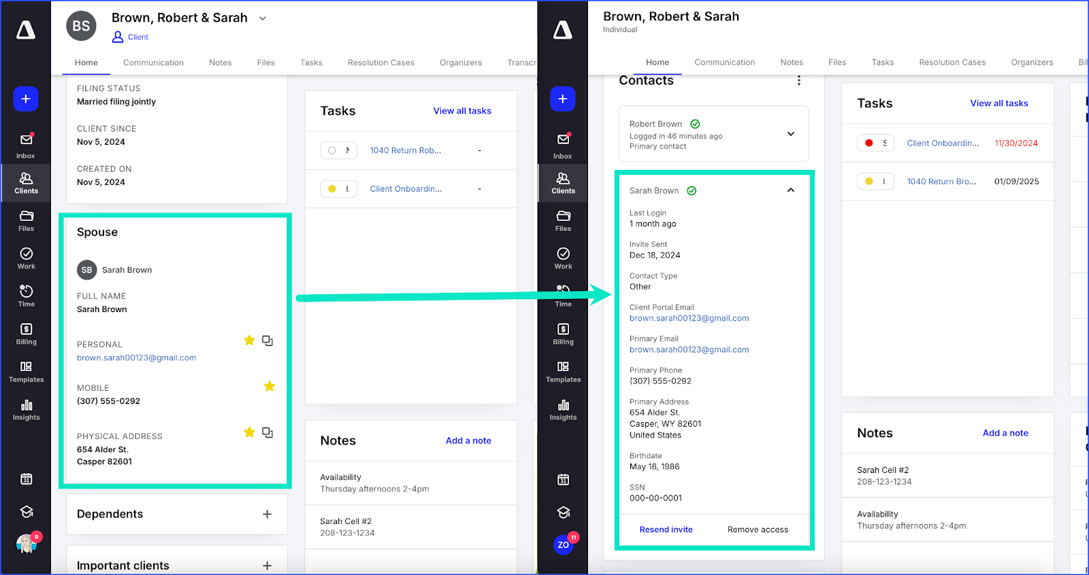Screen dimensions: 1089x575
Task: Open the Communication tab
Action: (153, 63)
